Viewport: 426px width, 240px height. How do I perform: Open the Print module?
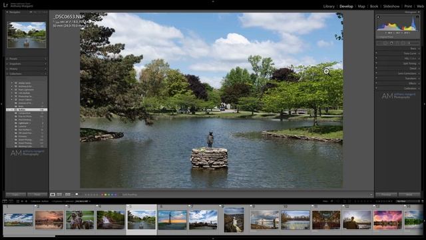tap(408, 6)
